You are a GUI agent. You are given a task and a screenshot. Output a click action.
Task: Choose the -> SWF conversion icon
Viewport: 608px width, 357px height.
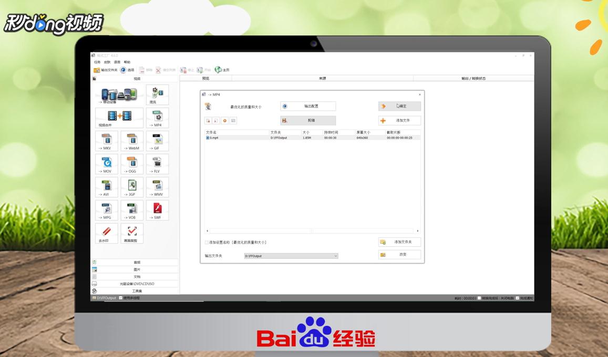157,210
